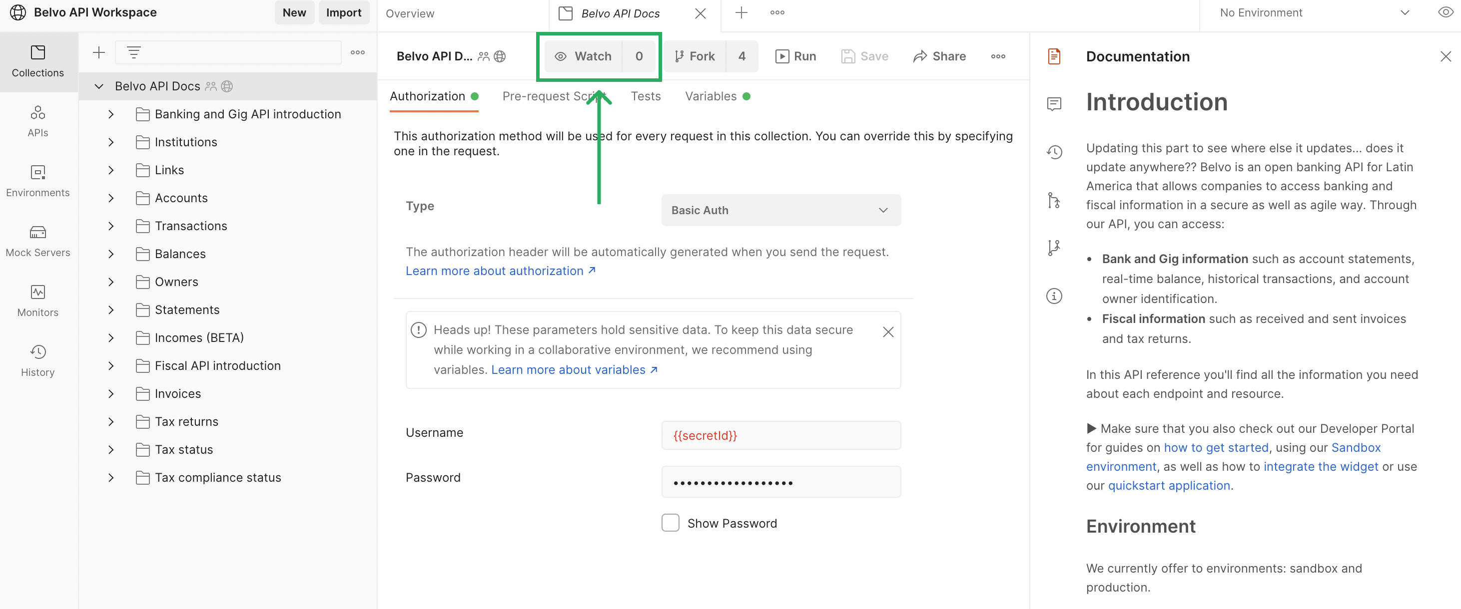Open the No Environment selector dropdown

[x=1314, y=12]
